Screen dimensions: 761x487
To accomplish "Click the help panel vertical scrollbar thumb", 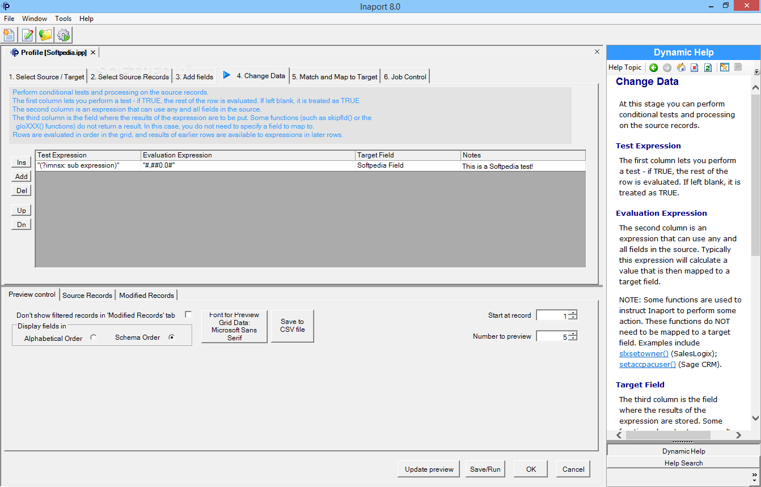I will pyautogui.click(x=755, y=176).
